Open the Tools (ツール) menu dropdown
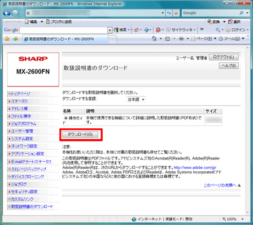 coord(243,38)
